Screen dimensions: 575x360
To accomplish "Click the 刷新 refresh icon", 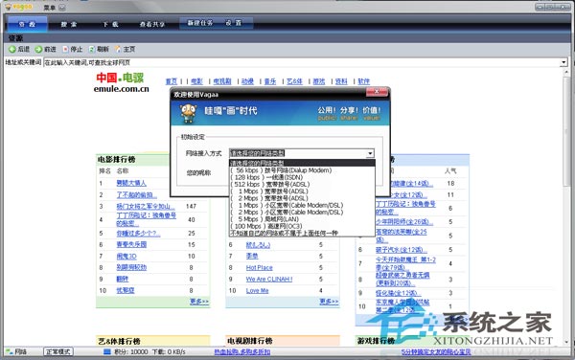I will pyautogui.click(x=92, y=49).
